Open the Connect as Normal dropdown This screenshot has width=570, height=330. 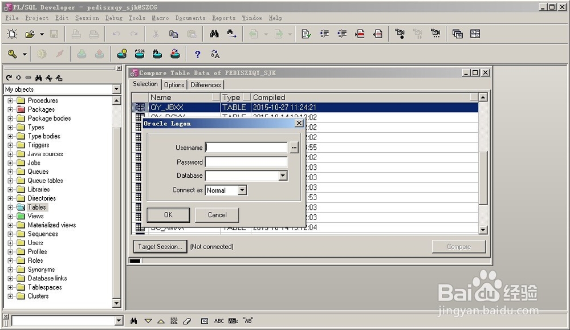pyautogui.click(x=242, y=190)
